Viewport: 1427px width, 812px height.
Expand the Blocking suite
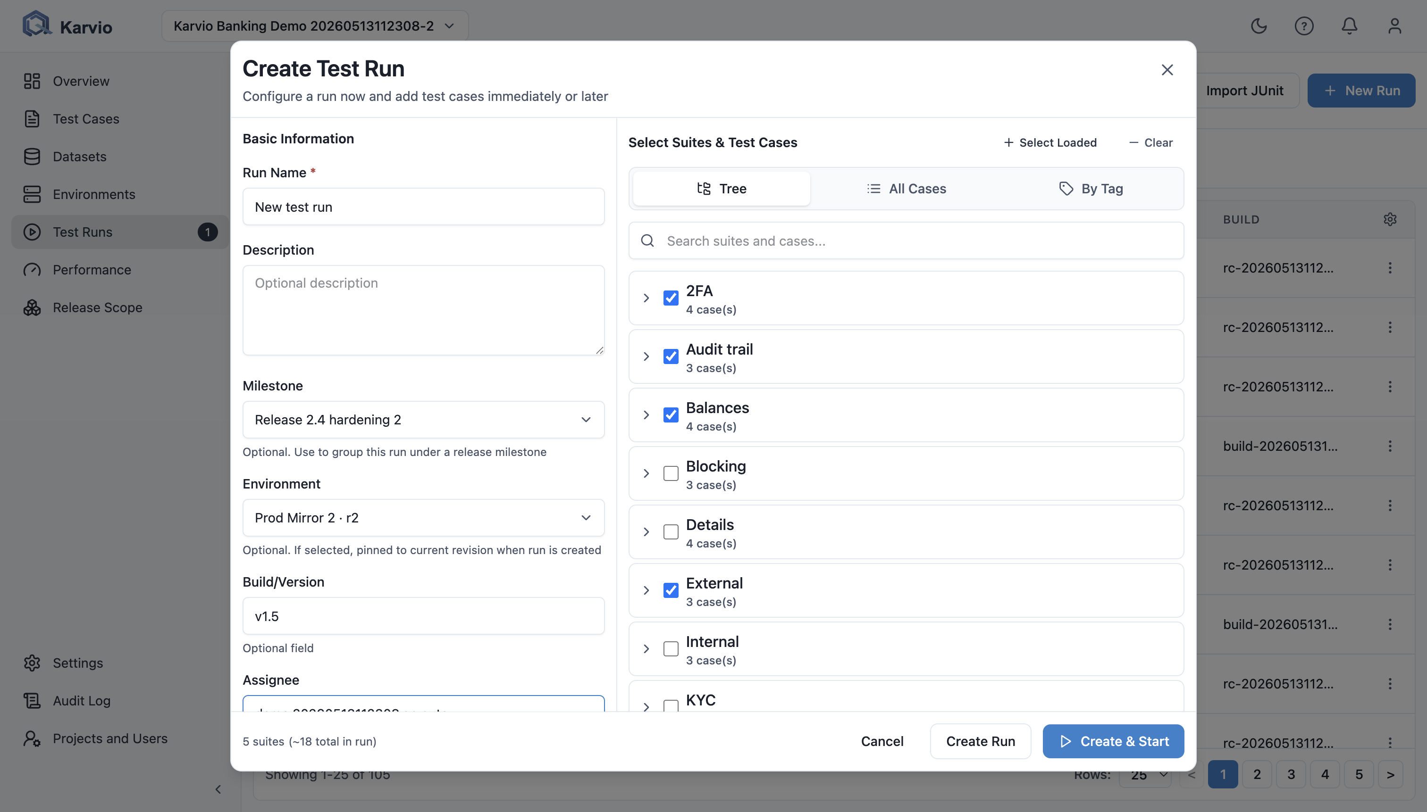[x=646, y=473]
